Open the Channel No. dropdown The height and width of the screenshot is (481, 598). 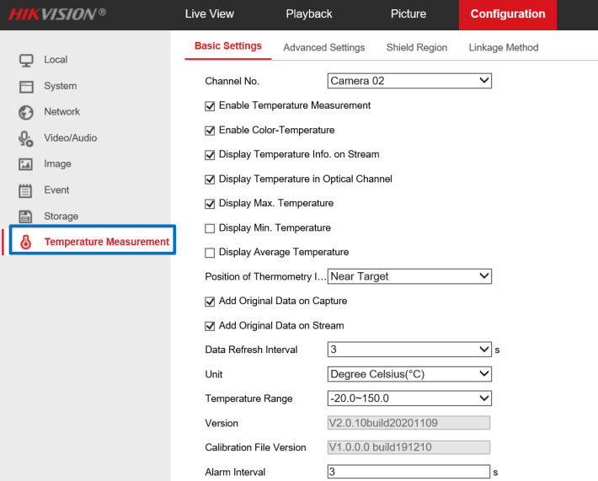point(409,81)
